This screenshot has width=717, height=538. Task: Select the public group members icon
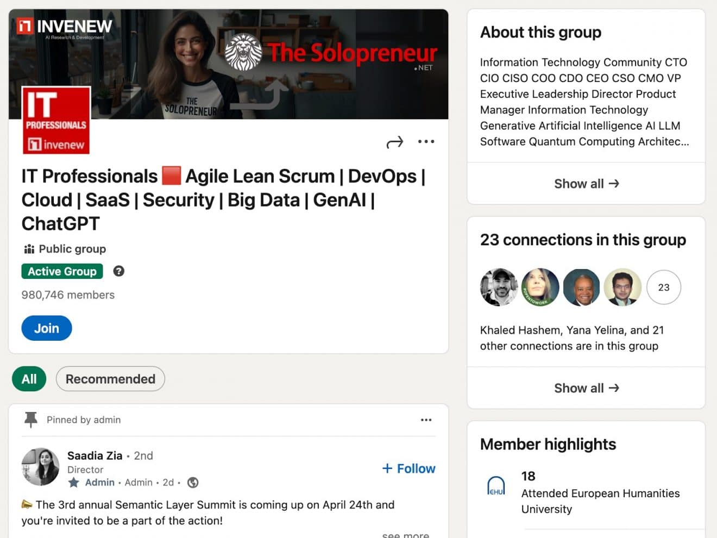pyautogui.click(x=28, y=248)
